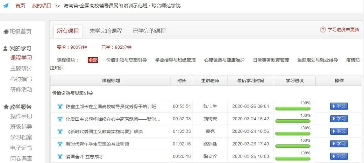This screenshot has height=163, width=364.
Task: Select the 全部 course module filter
Action: coord(93,60)
